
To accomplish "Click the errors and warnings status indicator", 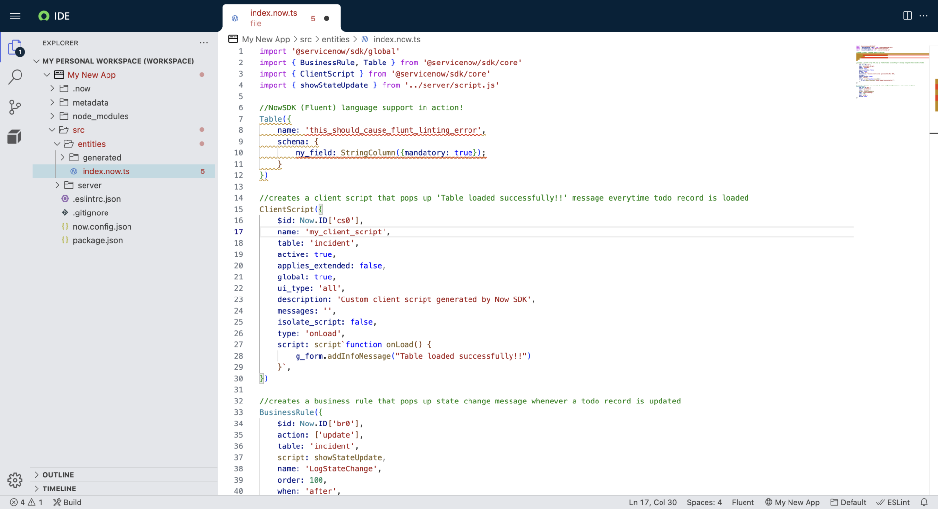I will pyautogui.click(x=26, y=502).
